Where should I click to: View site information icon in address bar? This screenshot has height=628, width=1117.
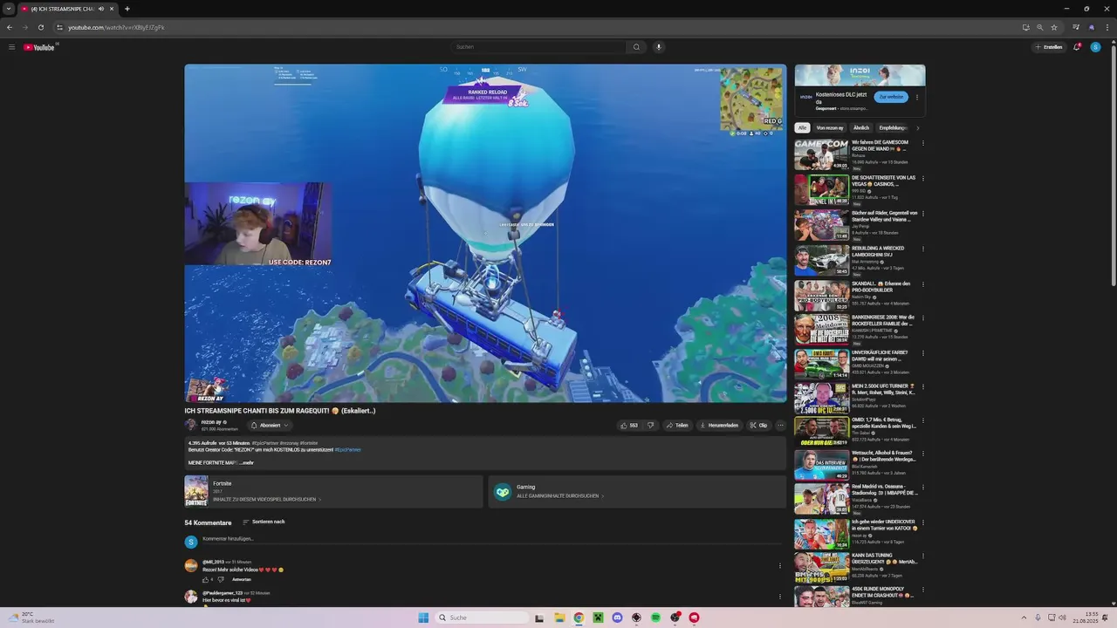60,27
